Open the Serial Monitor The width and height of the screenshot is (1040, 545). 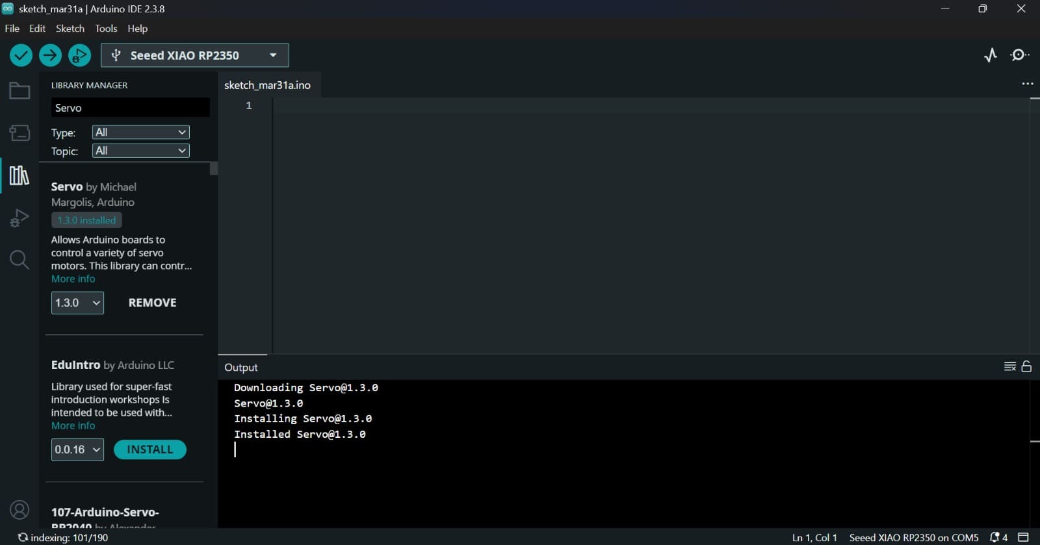(1019, 55)
